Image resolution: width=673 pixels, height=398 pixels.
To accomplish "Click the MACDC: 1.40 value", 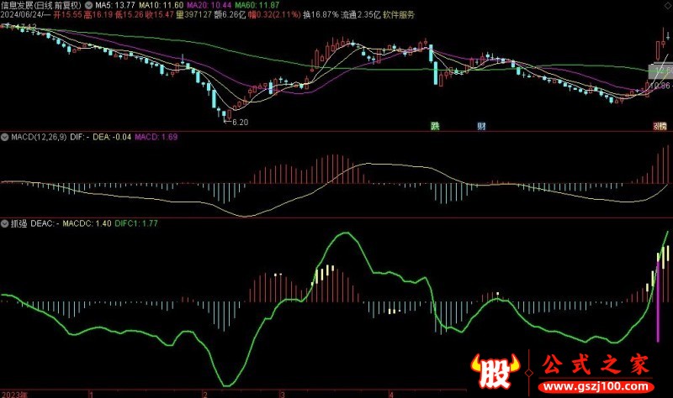I will pyautogui.click(x=87, y=223).
